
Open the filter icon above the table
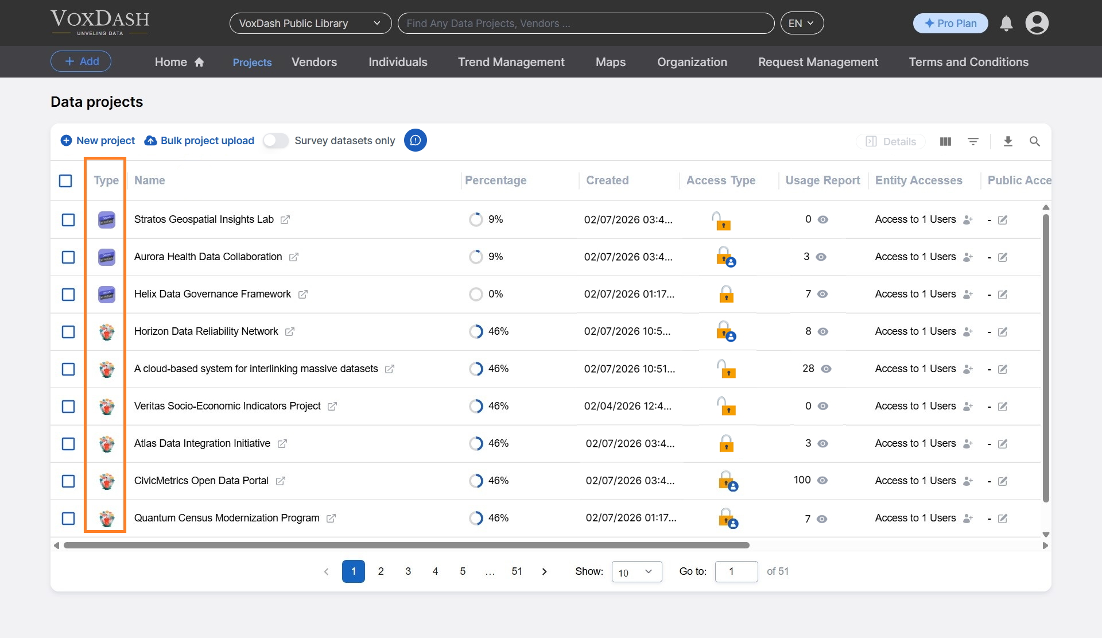(x=973, y=141)
